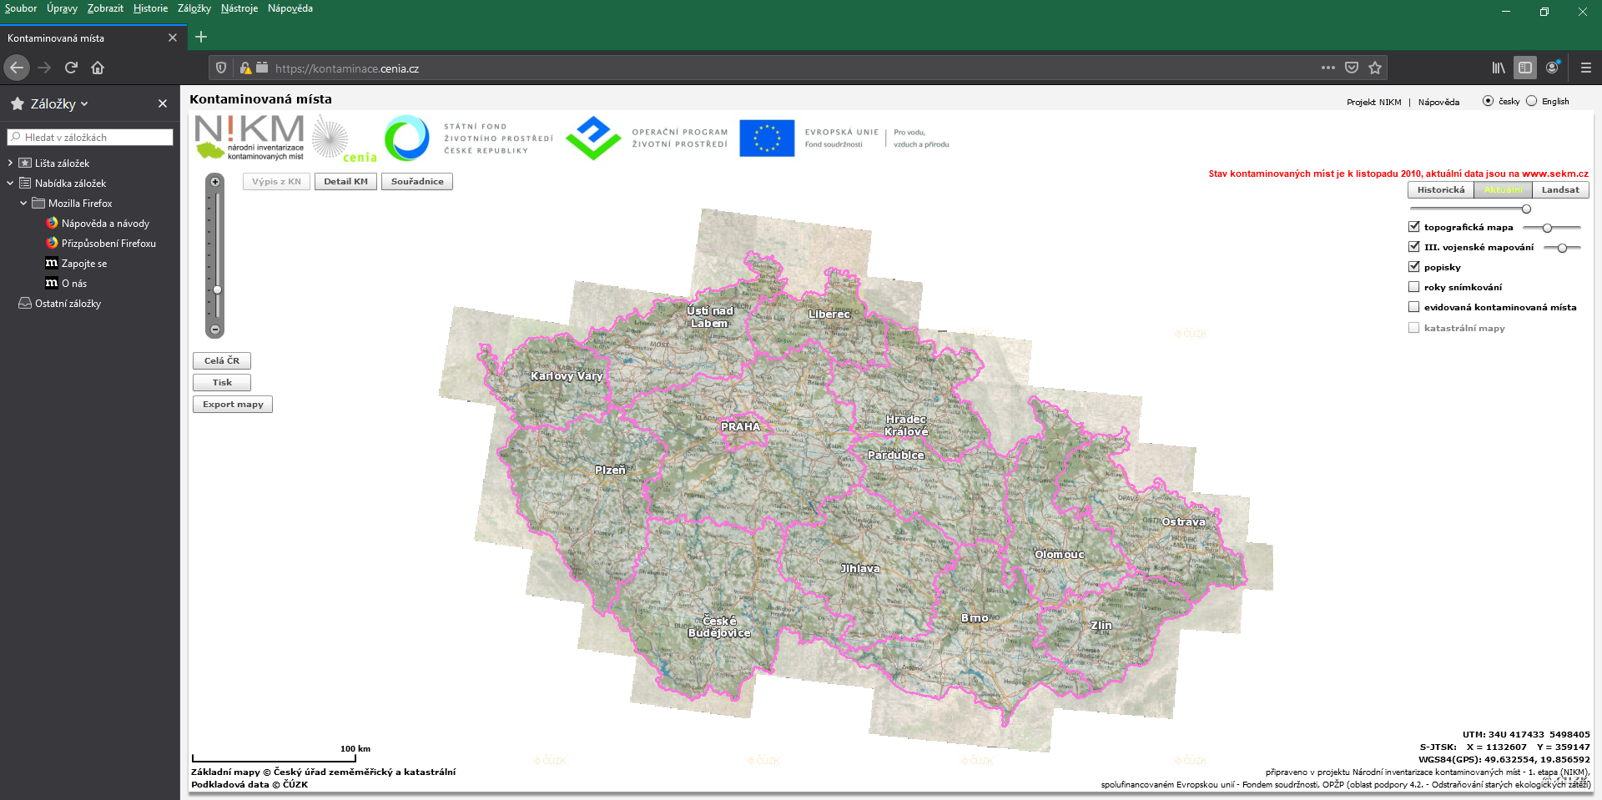Go to the Firefox home page icon

(x=98, y=68)
